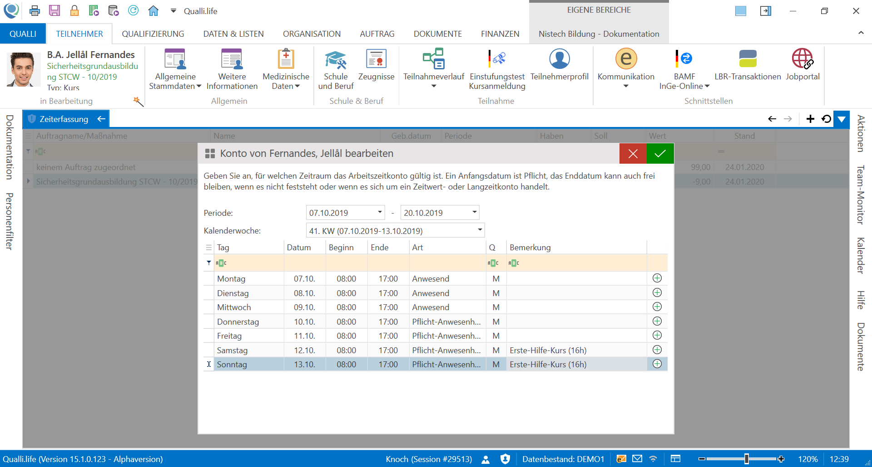Viewport: 872px width, 467px height.
Task: Open Teilnehmerprofil
Action: click(560, 65)
